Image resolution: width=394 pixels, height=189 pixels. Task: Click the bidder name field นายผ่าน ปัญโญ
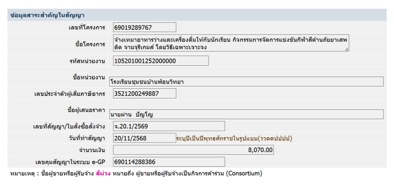pyautogui.click(x=247, y=114)
